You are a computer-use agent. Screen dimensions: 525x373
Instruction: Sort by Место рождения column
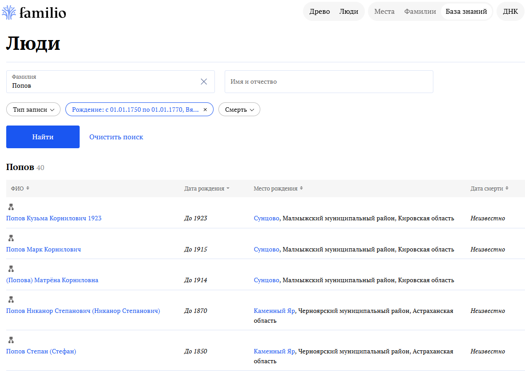coord(278,188)
